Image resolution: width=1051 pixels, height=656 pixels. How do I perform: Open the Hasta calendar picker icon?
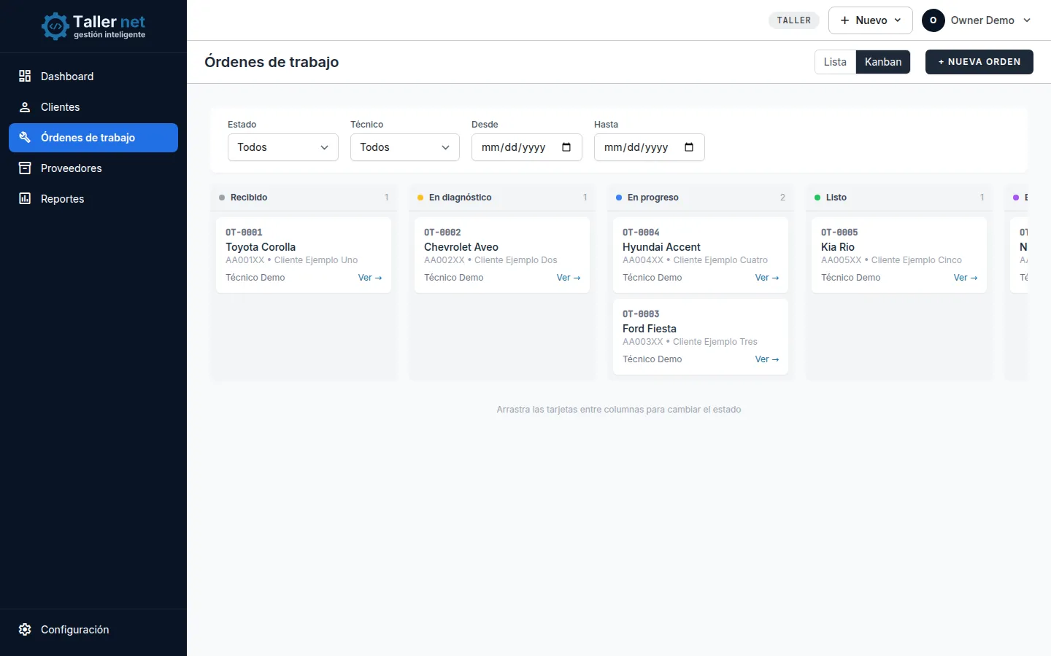(x=689, y=147)
